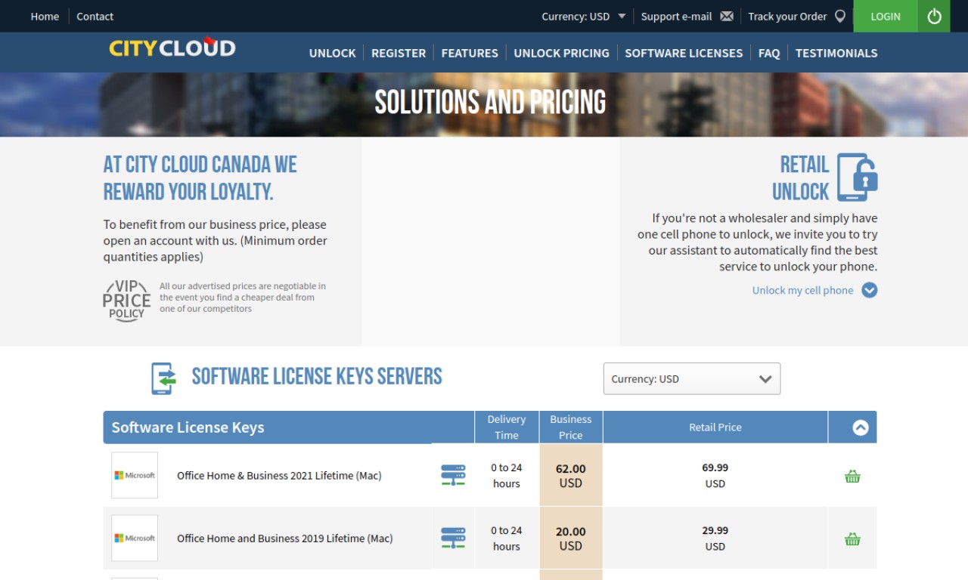Screen dimensions: 968x580
Task: Click the Support e-mail envelope icon
Action: (727, 17)
